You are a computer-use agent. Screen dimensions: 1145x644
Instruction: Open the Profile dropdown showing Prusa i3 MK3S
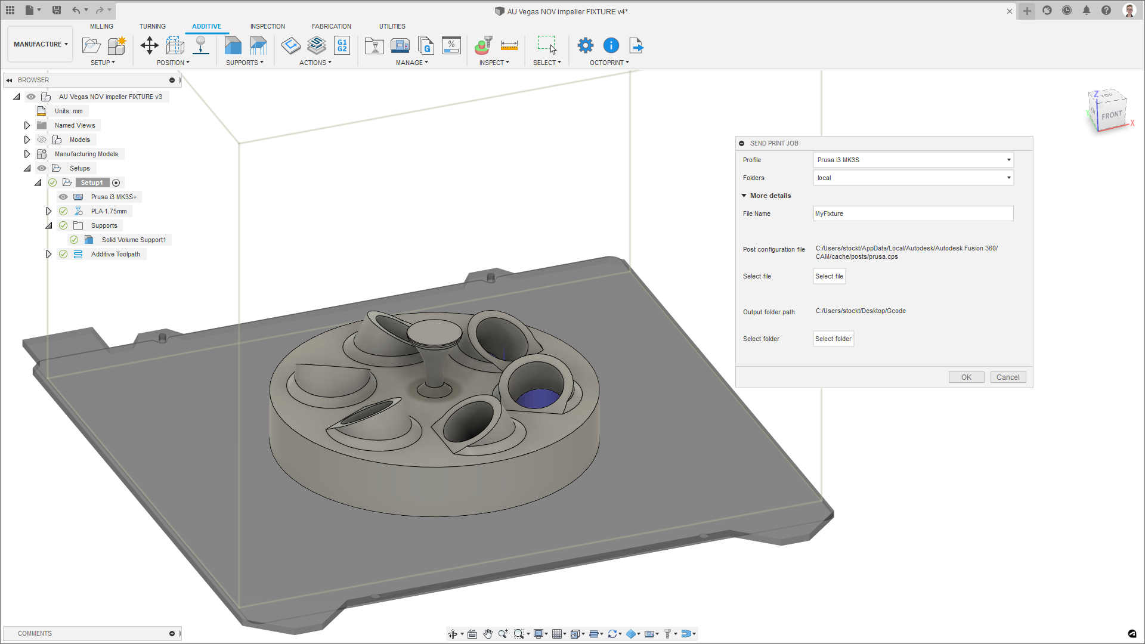[912, 160]
